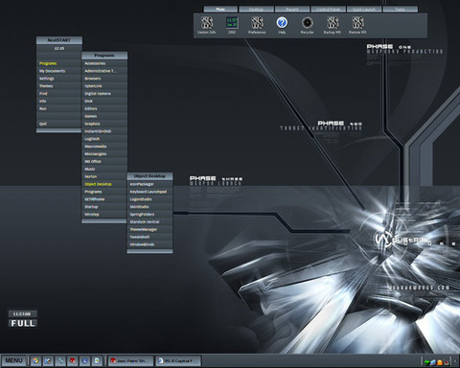The image size is (460, 368).
Task: Click the NextSTART menu title bar
Action: click(x=59, y=40)
